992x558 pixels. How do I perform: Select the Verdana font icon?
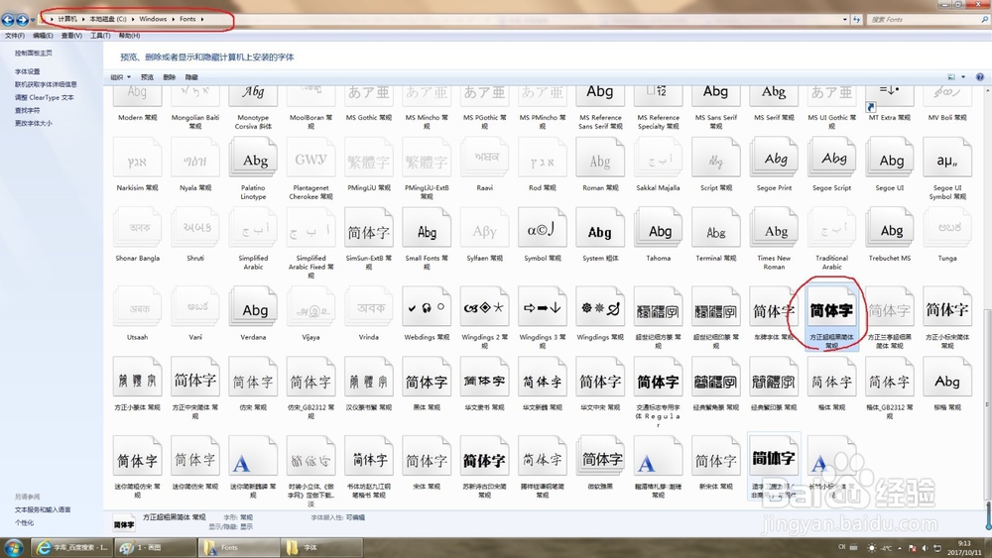253,307
